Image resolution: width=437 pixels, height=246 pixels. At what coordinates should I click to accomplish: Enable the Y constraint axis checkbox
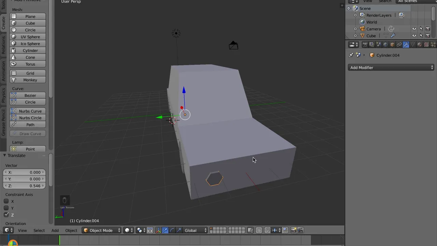pyautogui.click(x=6, y=208)
